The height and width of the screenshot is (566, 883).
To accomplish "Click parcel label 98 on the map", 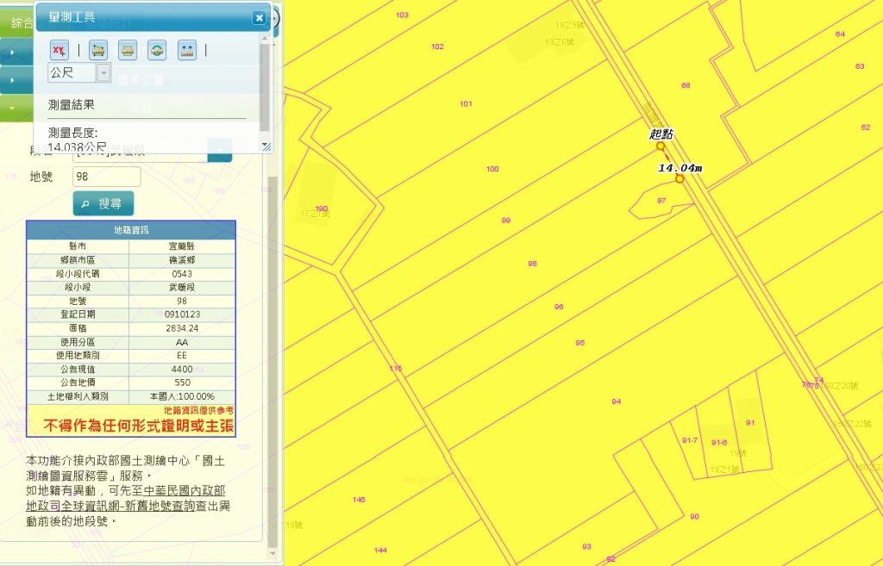I will 532,264.
